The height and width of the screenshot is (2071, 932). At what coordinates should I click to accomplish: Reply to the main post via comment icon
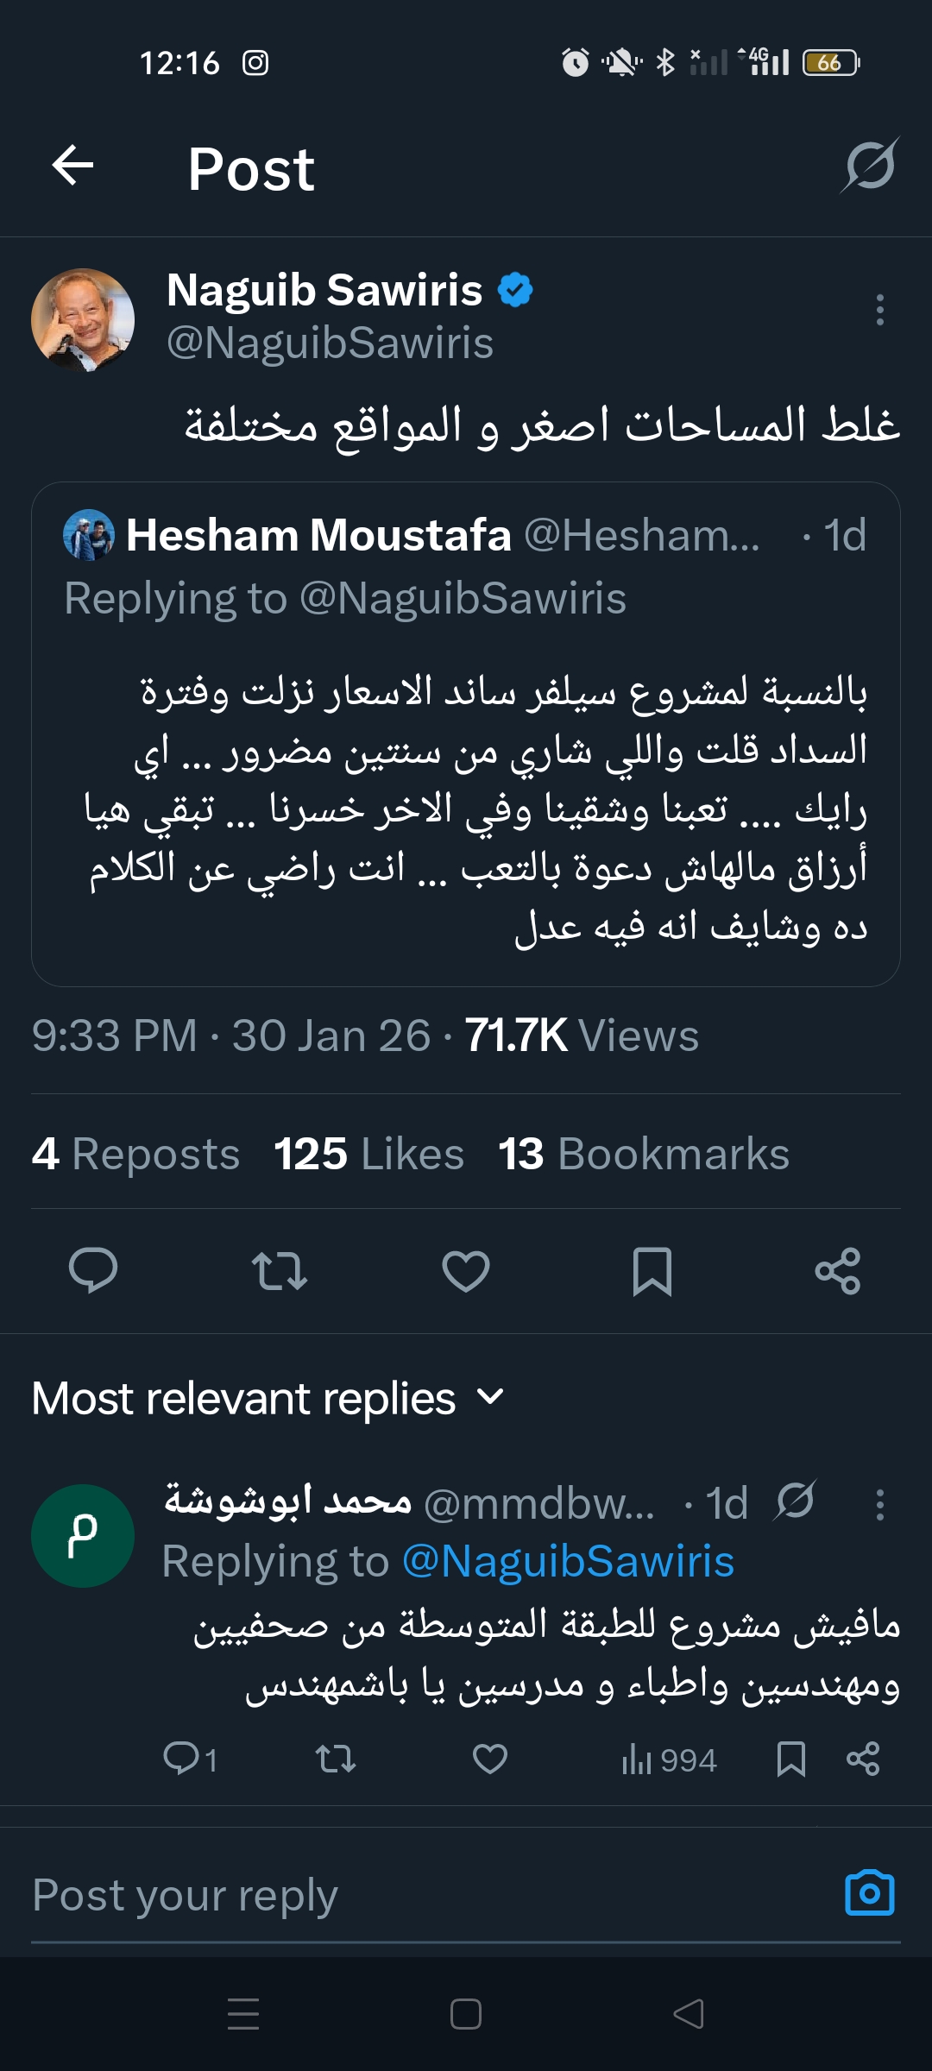93,1270
